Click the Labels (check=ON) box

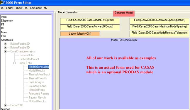(80, 34)
